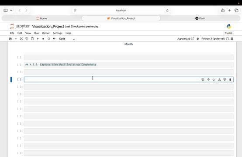The image size is (242, 157).
Task: Click the Jupyter logo
Action: pos(20,26)
